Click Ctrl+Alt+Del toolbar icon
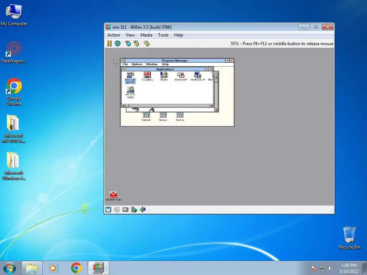The height and width of the screenshot is (275, 367). click(x=128, y=43)
